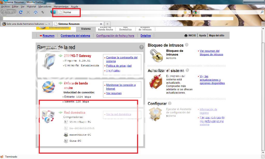This screenshot has height=159, width=265.
Task: Open the Historial menu
Action: pos(31,6)
